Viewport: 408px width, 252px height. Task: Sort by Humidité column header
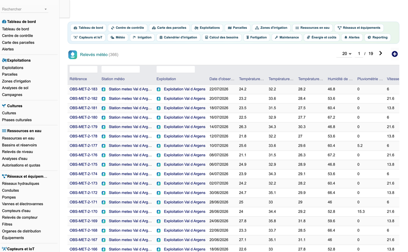click(340, 79)
